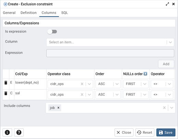Maximize the dialog with the expand icon
Viewport: 178px width, 139px height.
[x=167, y=4]
